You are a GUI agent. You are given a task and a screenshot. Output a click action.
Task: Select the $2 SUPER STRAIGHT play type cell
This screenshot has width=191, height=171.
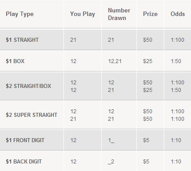(32, 115)
